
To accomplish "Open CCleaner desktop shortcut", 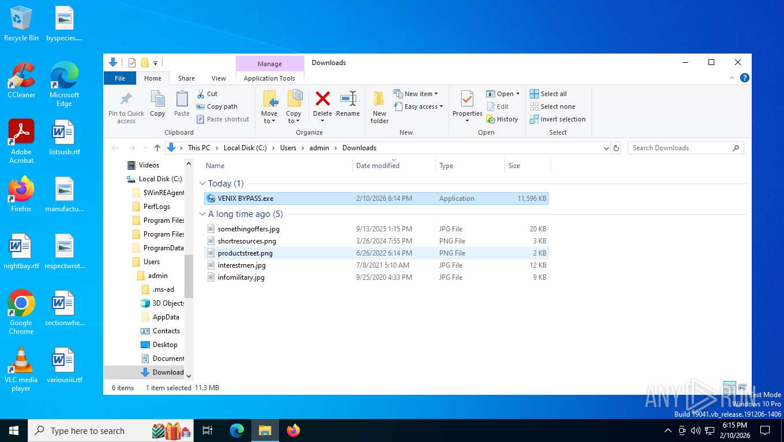I will point(21,81).
